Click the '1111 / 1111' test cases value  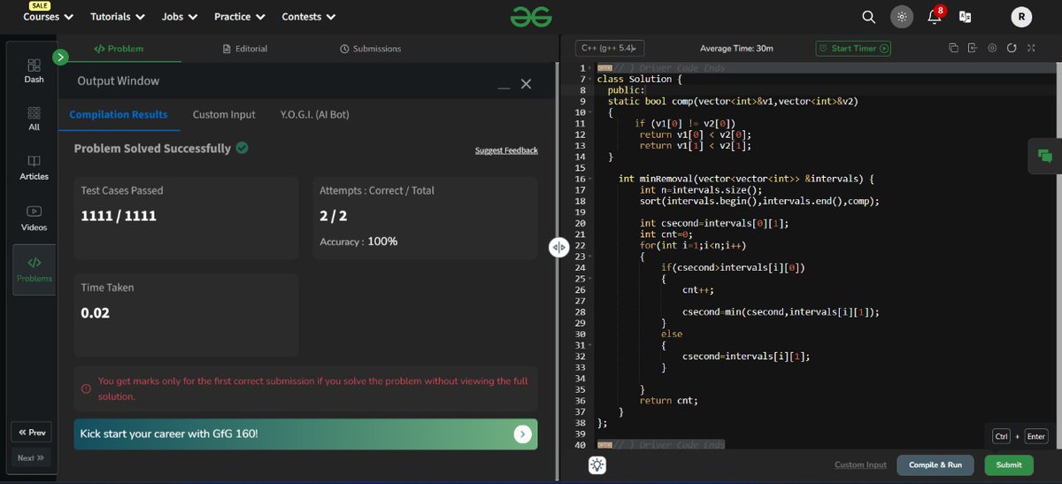(x=119, y=215)
